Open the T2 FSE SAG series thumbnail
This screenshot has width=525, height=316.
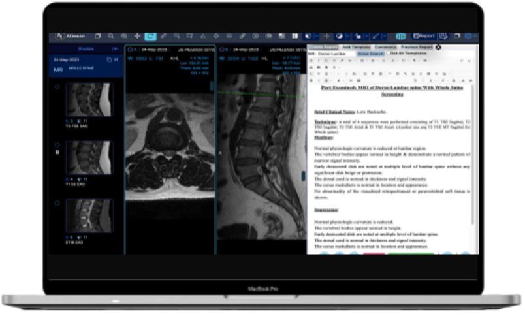point(89,100)
